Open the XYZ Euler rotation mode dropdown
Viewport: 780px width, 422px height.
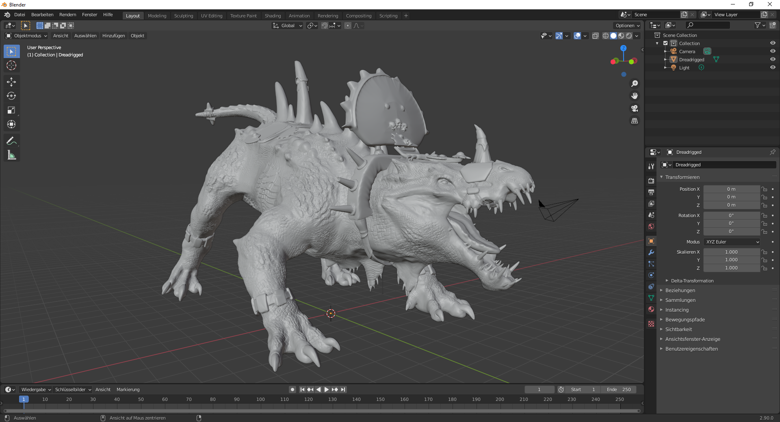tap(732, 242)
